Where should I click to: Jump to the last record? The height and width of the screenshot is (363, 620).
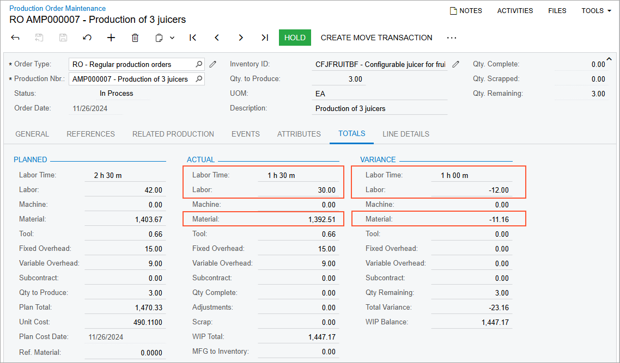pyautogui.click(x=265, y=38)
